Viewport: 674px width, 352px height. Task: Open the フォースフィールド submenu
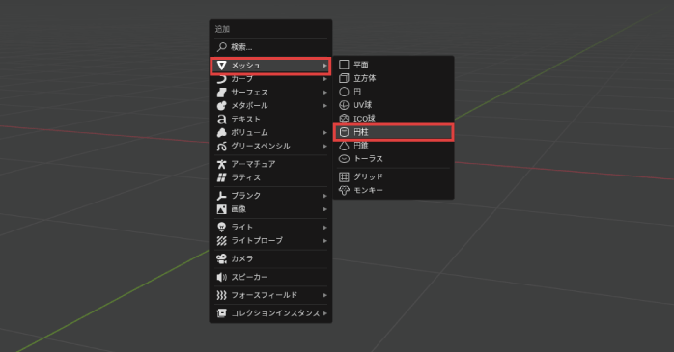click(x=270, y=295)
